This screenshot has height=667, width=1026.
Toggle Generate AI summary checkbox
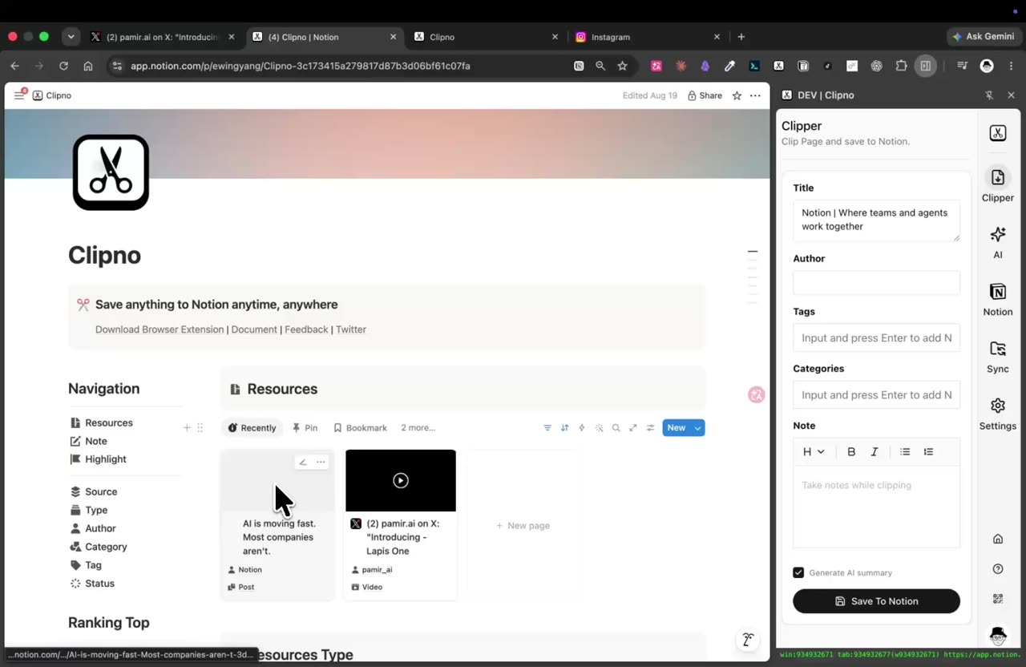tap(798, 572)
